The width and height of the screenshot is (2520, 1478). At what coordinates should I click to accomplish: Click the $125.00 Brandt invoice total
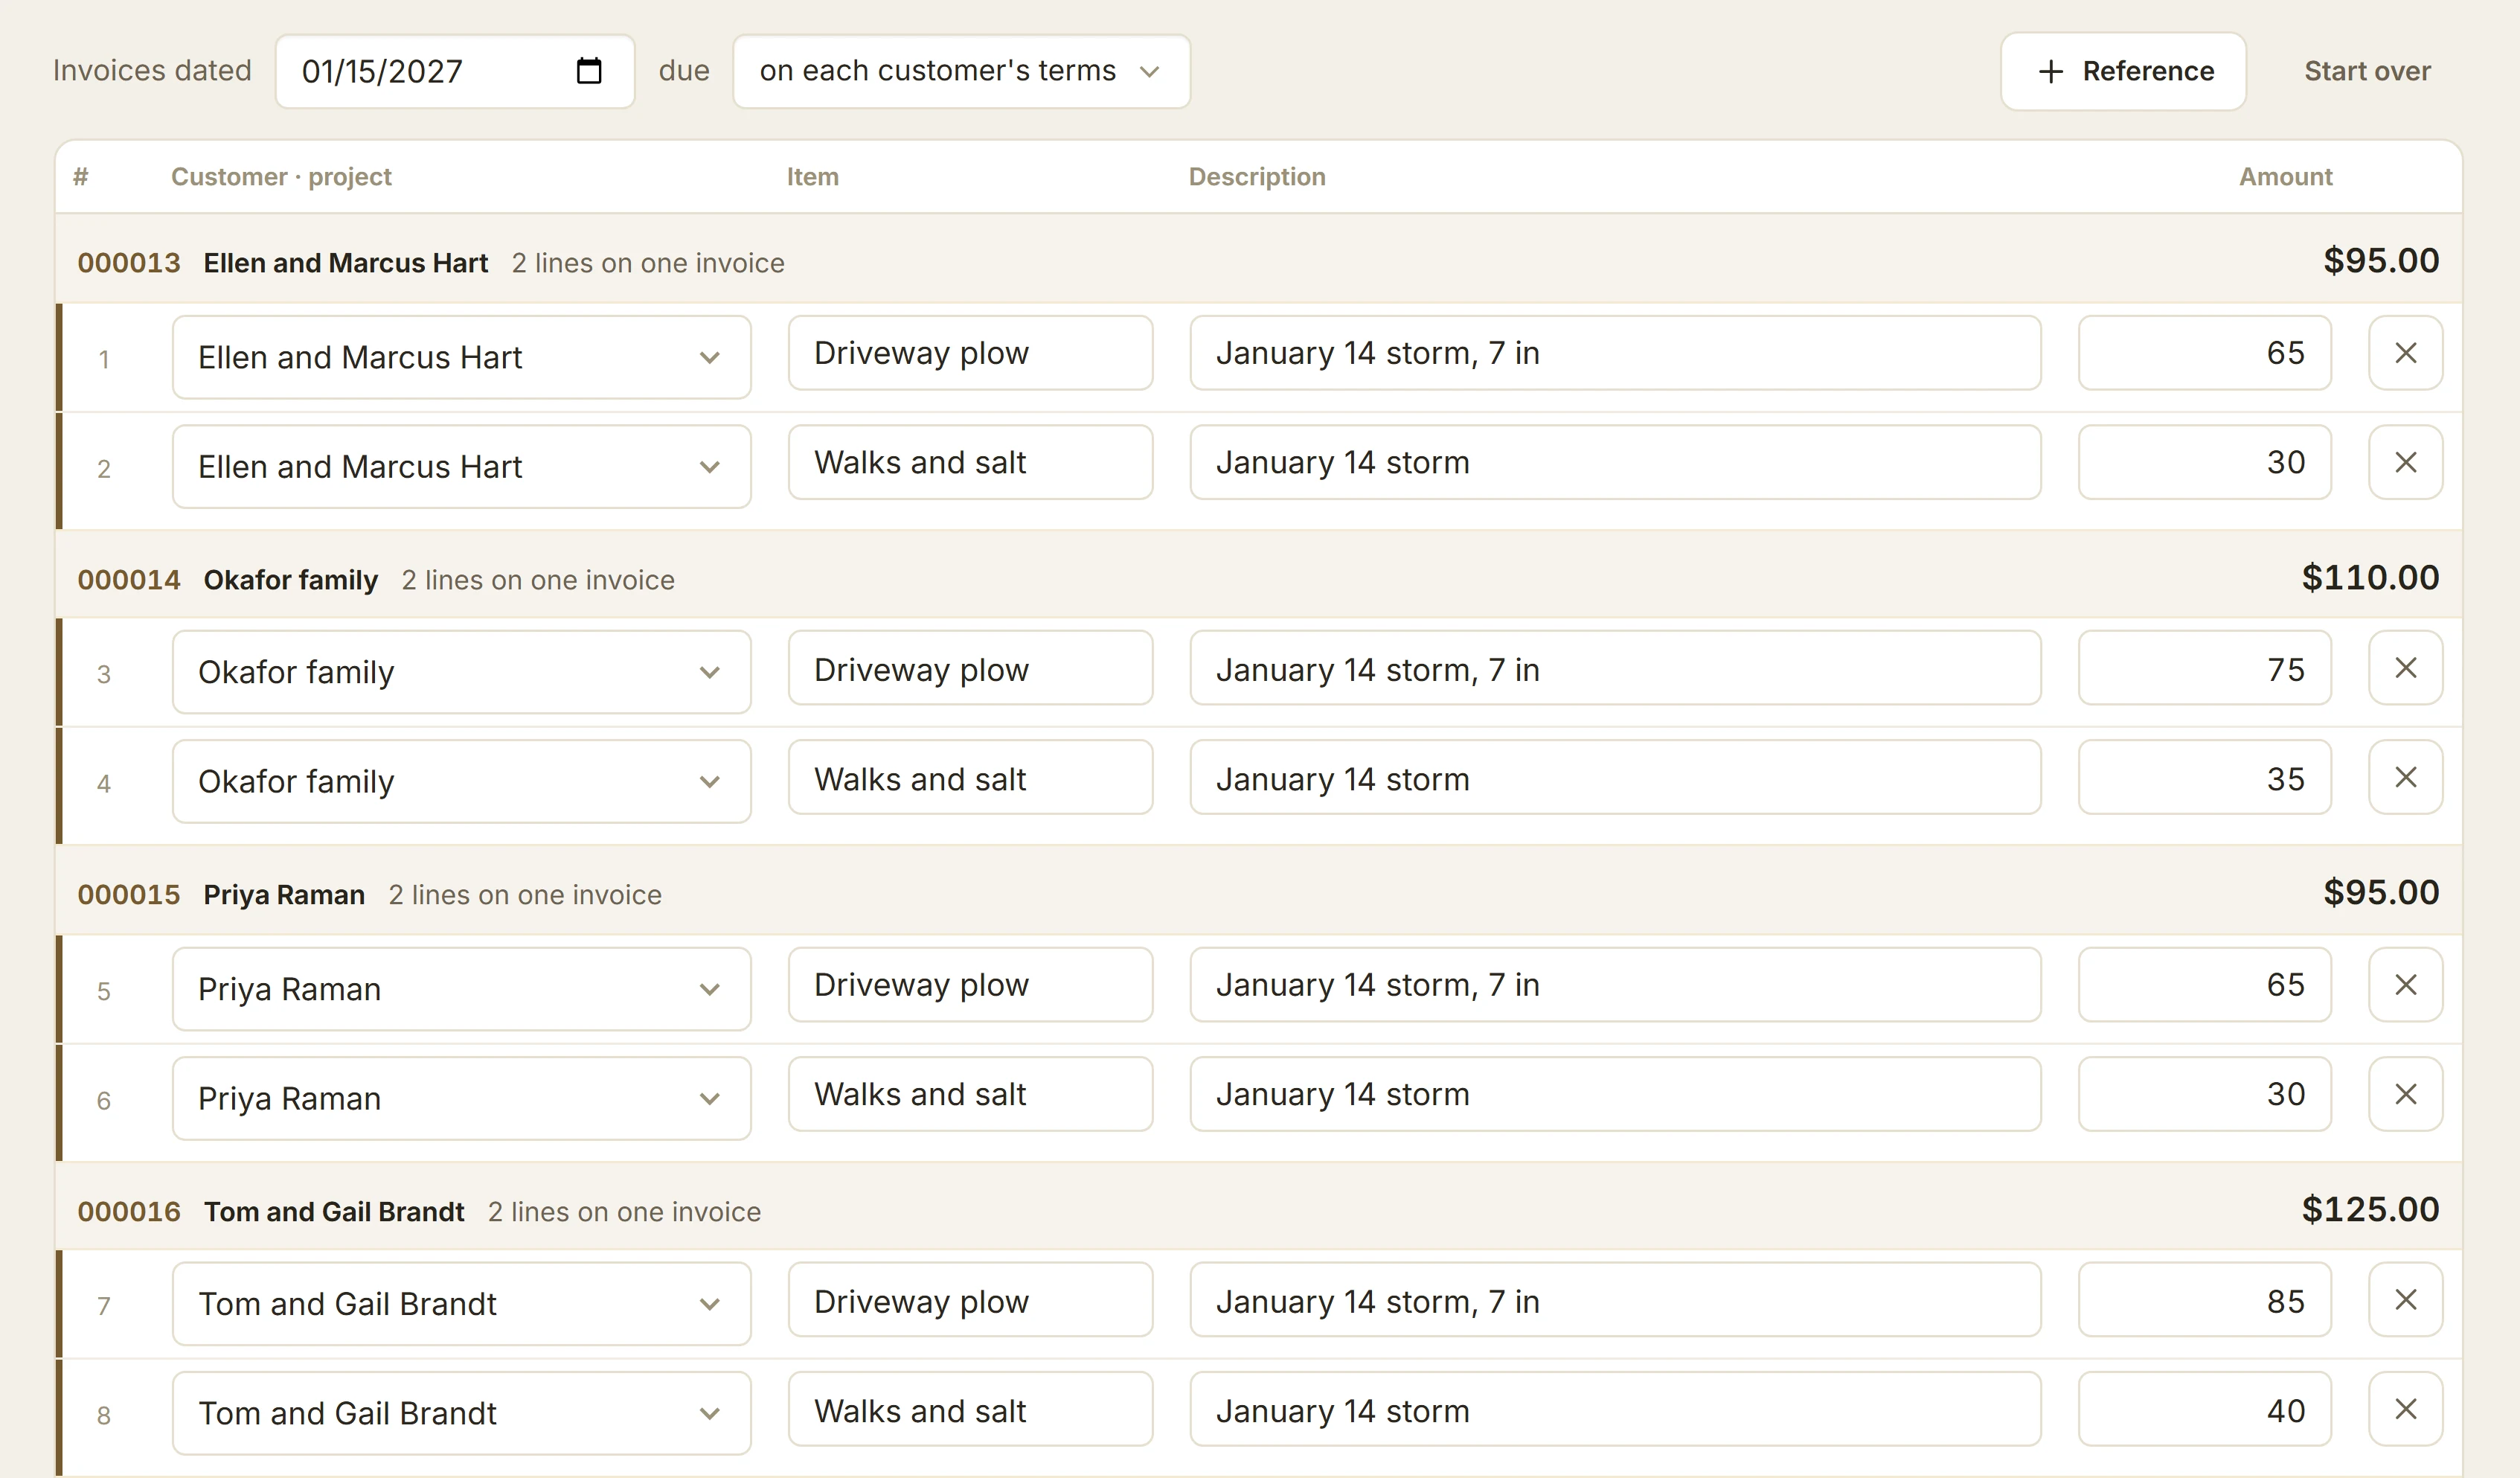[x=2370, y=1210]
